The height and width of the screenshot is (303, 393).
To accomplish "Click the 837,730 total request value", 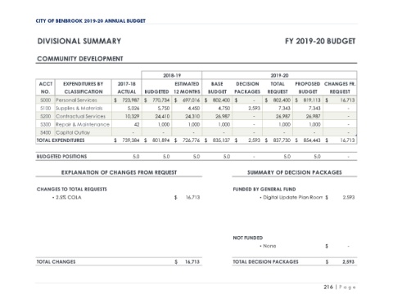I will click(282, 140).
